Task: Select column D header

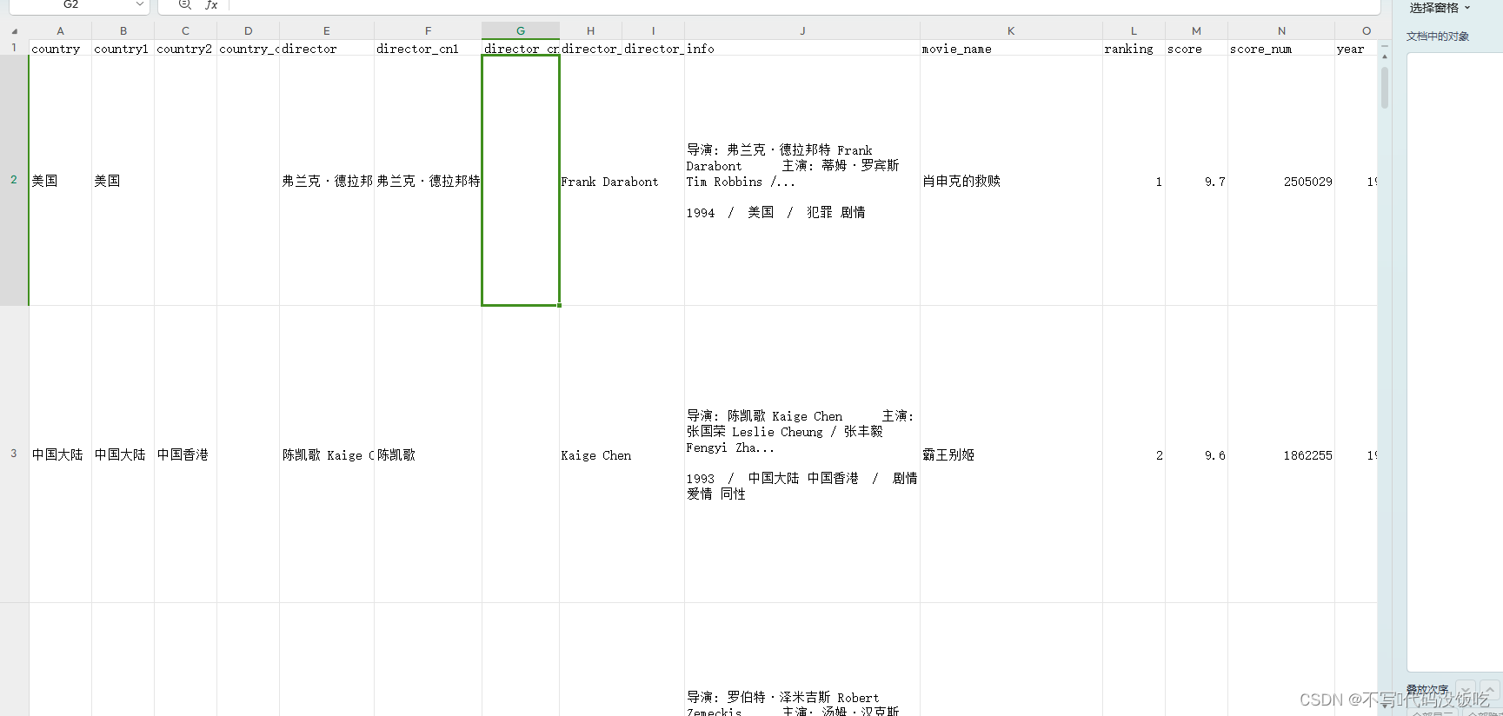Action: [x=248, y=30]
